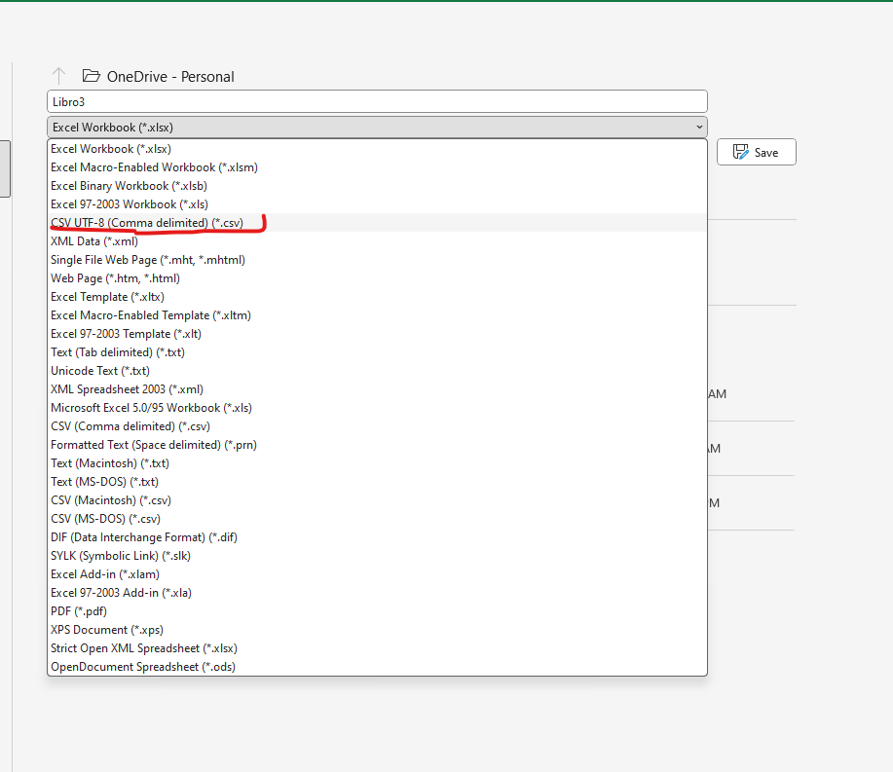Image resolution: width=893 pixels, height=772 pixels.
Task: Select Excel Add-in (*.xlam)
Action: (377, 574)
